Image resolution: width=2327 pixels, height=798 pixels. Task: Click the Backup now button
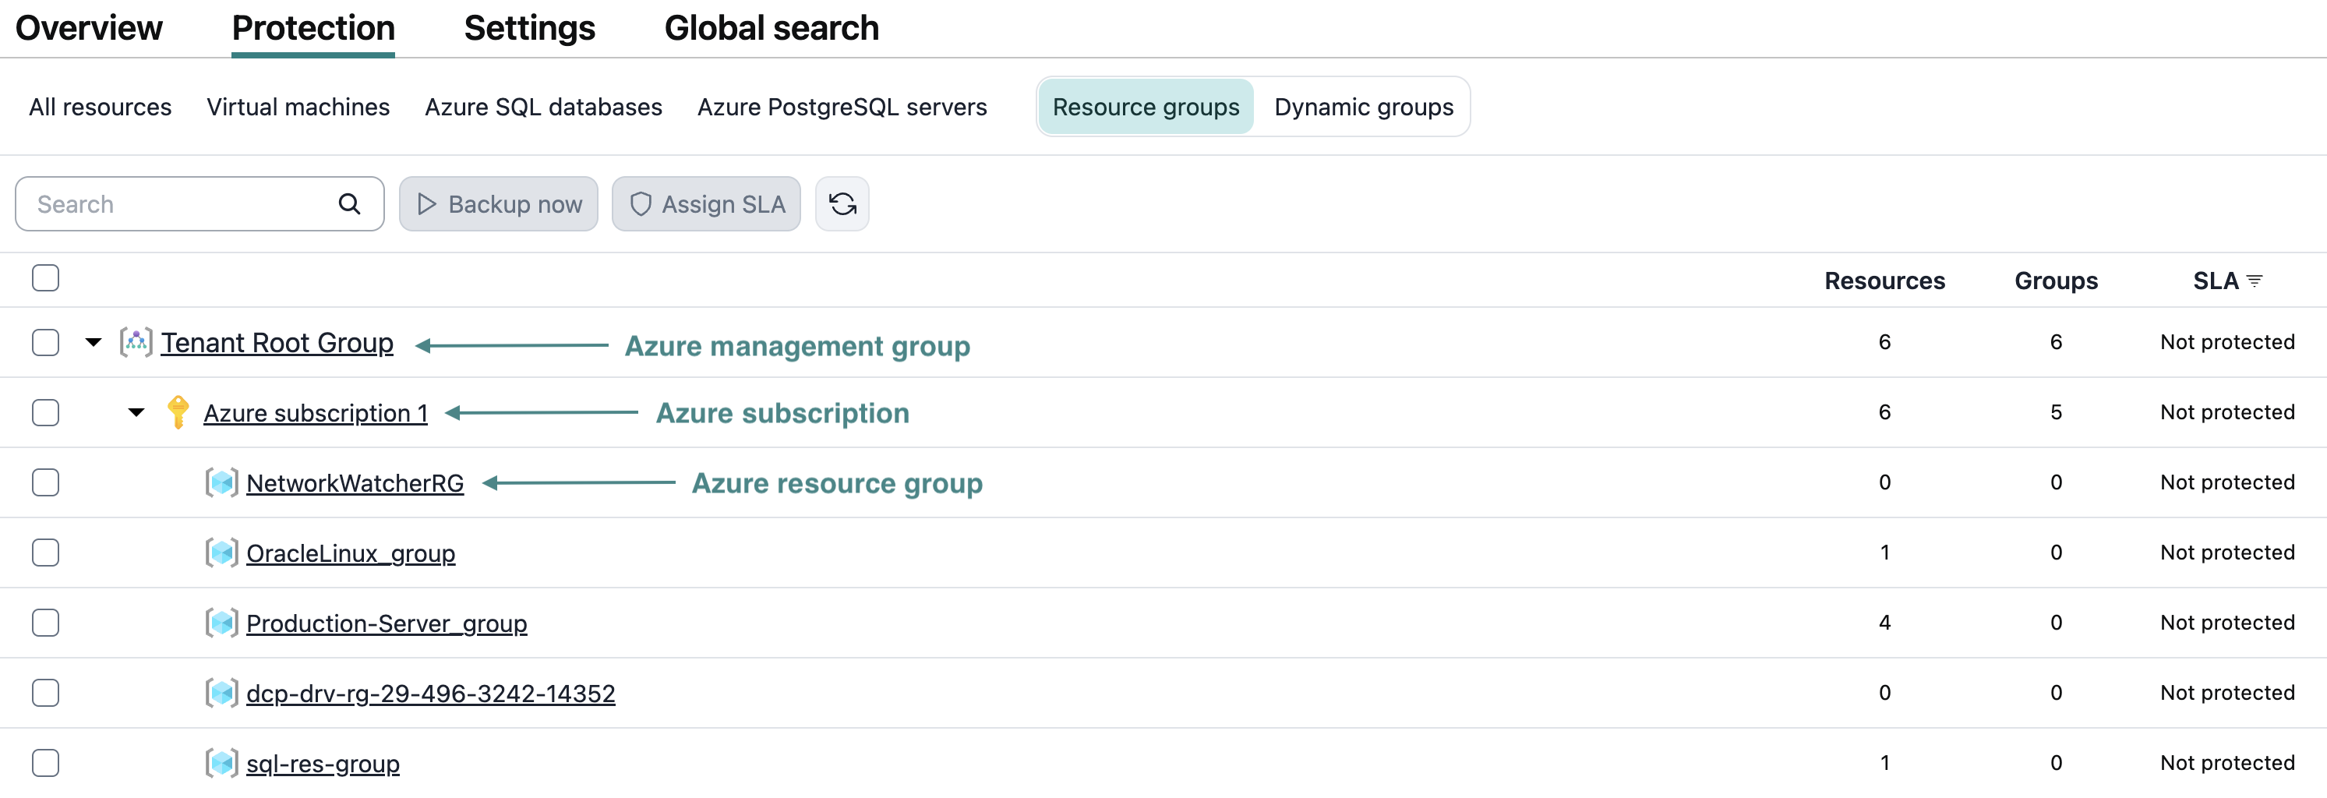[x=499, y=204]
